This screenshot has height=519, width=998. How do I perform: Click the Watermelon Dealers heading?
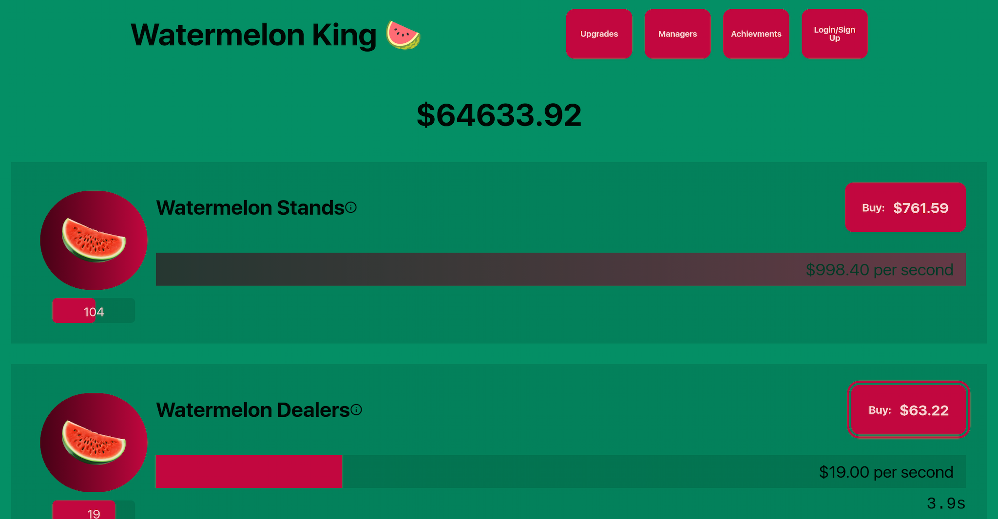253,410
